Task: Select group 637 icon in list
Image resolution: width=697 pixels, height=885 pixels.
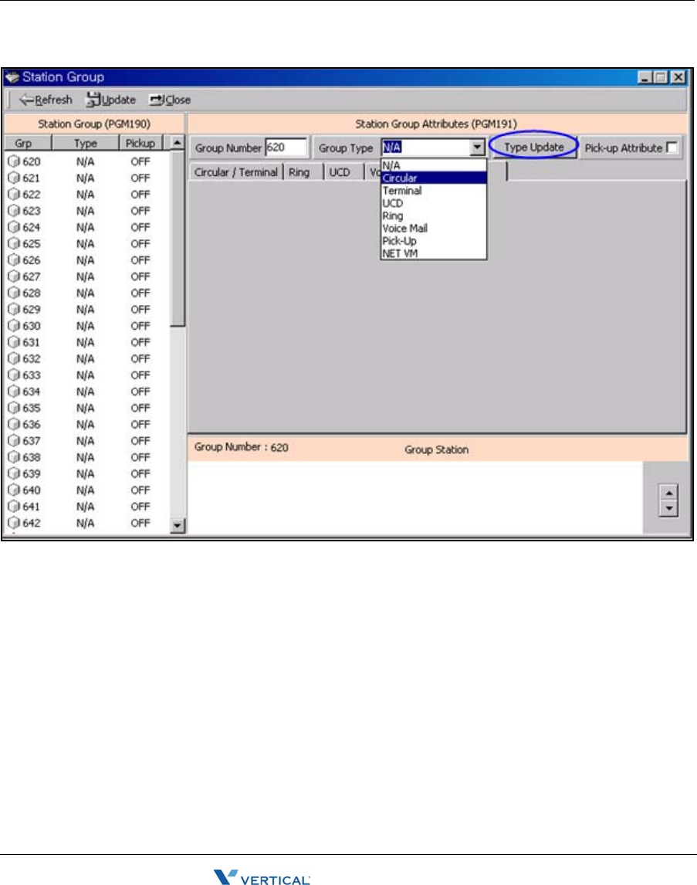Action: pyautogui.click(x=14, y=440)
